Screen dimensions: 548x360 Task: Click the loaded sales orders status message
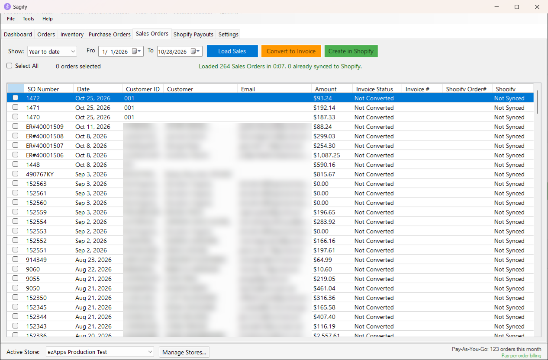tap(280, 66)
